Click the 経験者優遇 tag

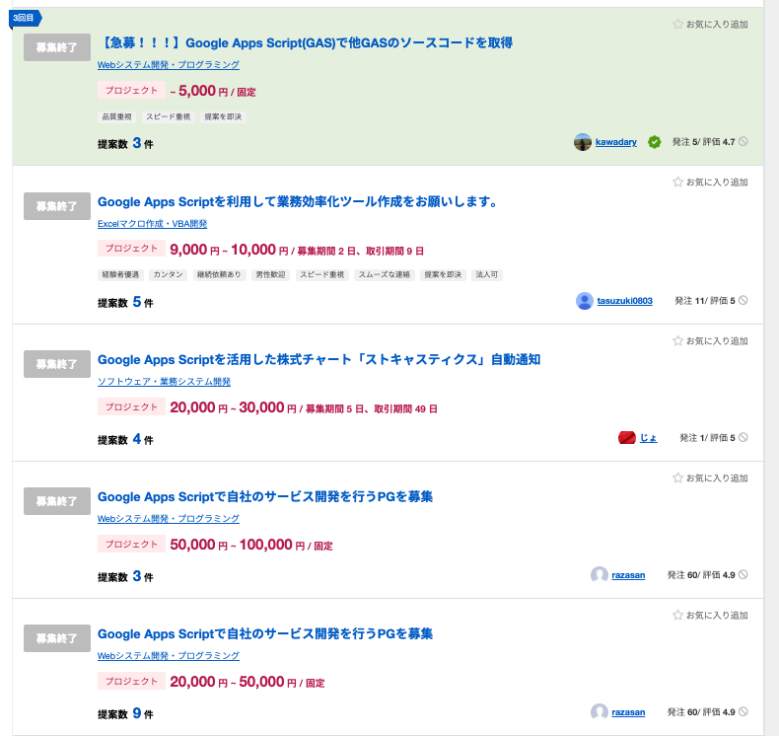(x=120, y=275)
